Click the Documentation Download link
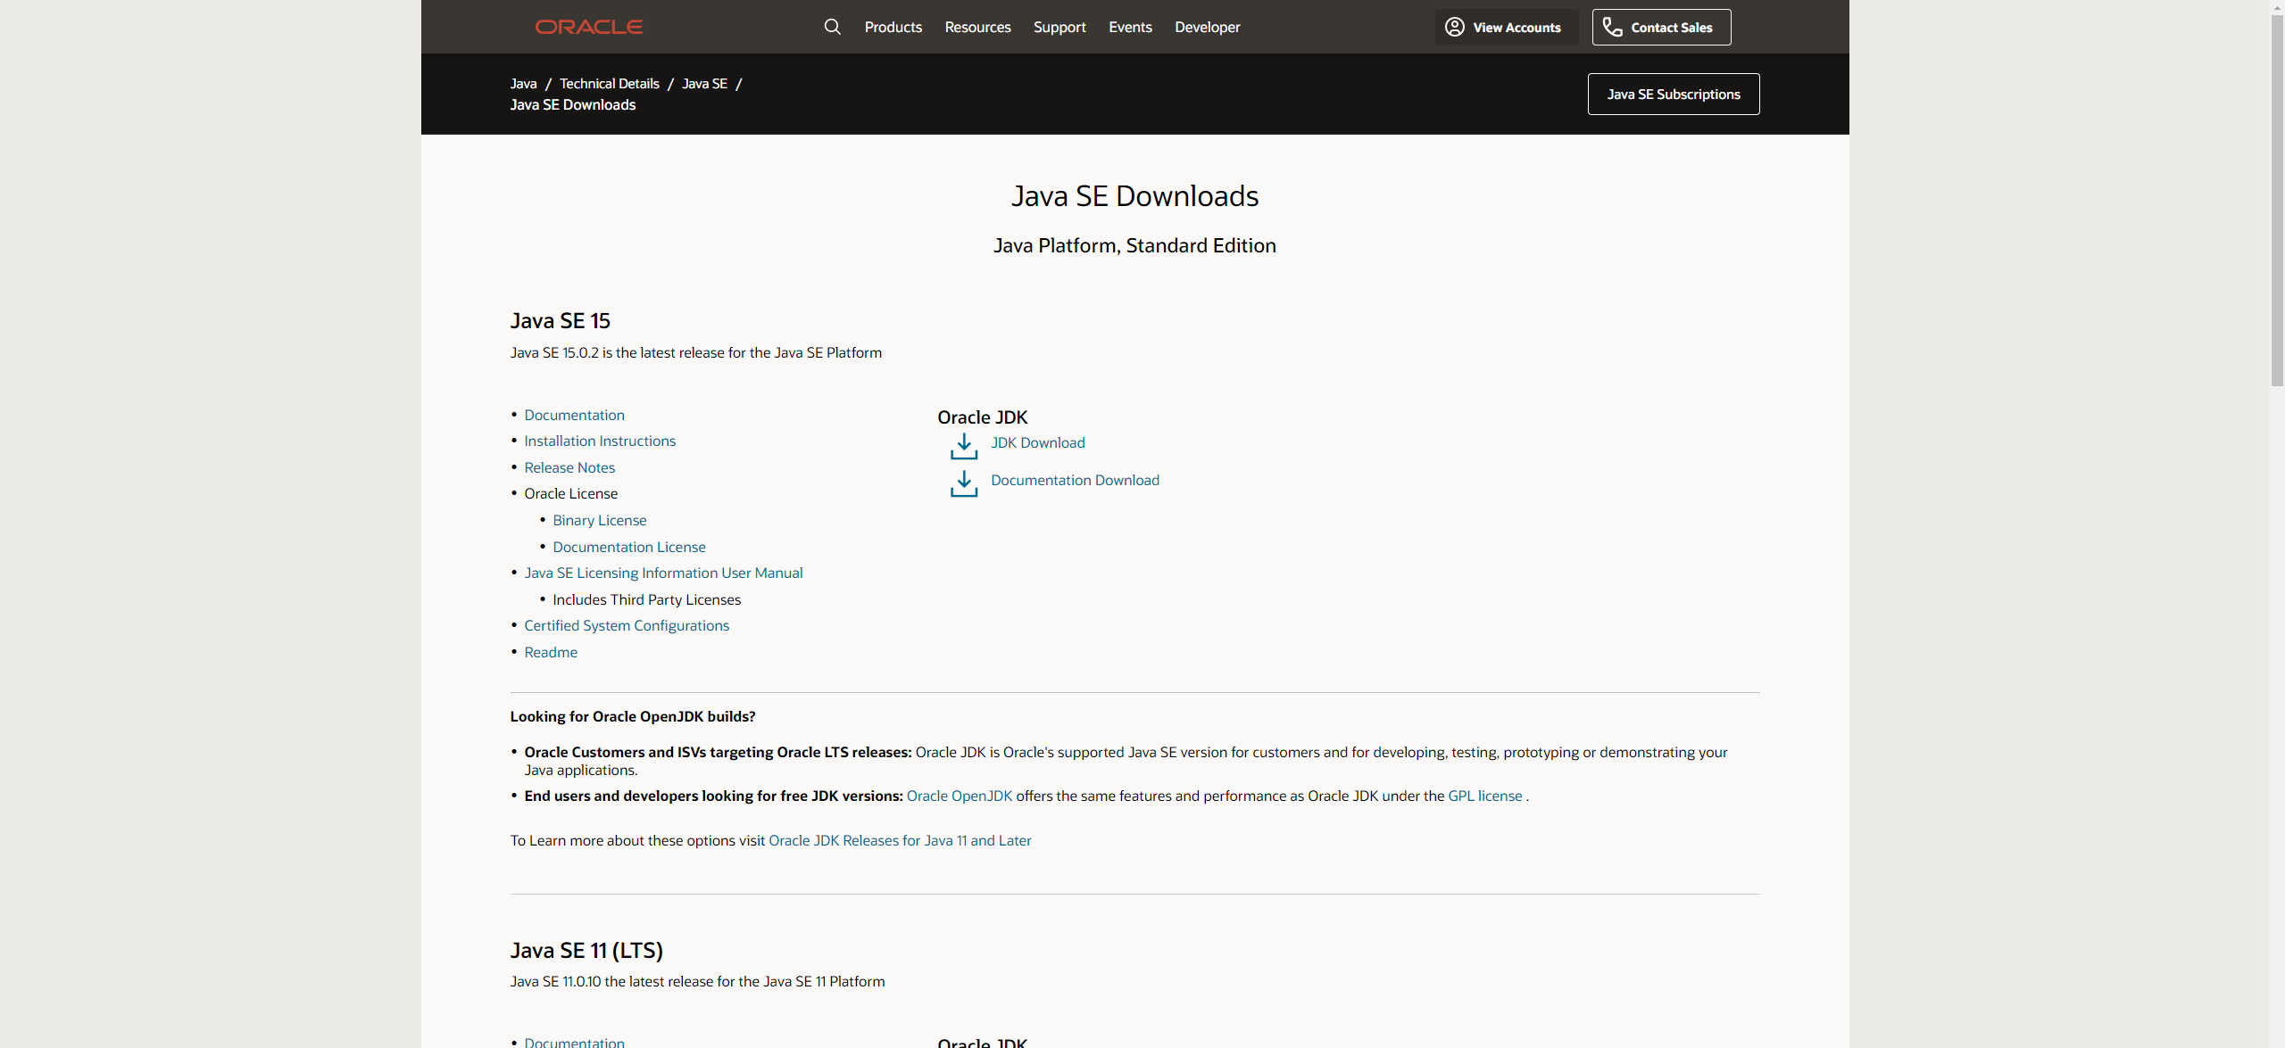The height and width of the screenshot is (1048, 2285). pyautogui.click(x=1075, y=480)
